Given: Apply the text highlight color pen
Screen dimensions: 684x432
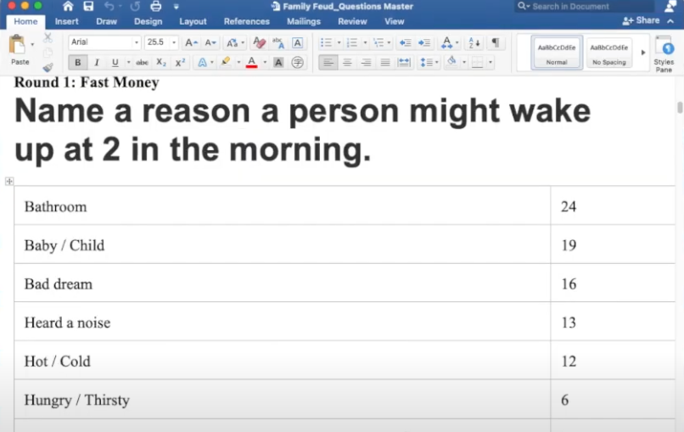Looking at the screenshot, I should (x=226, y=62).
